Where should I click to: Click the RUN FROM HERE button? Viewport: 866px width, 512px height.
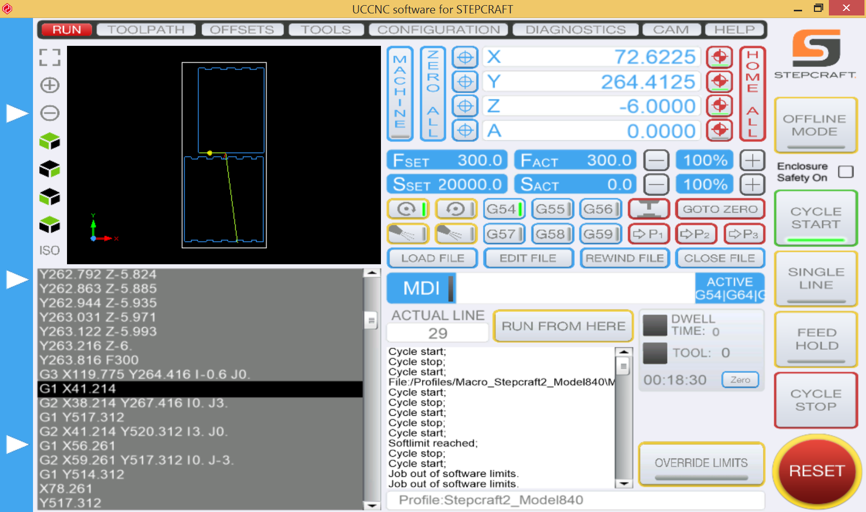(x=563, y=326)
